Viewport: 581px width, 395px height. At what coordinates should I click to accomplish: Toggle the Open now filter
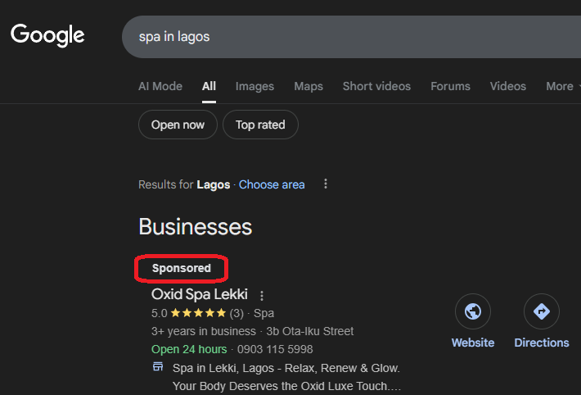(x=178, y=125)
